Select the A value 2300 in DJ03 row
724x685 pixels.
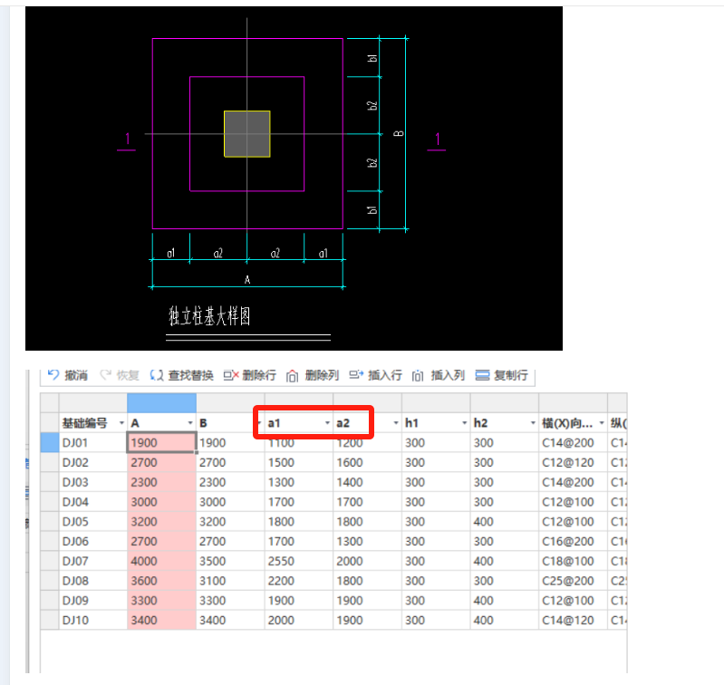tap(161, 482)
